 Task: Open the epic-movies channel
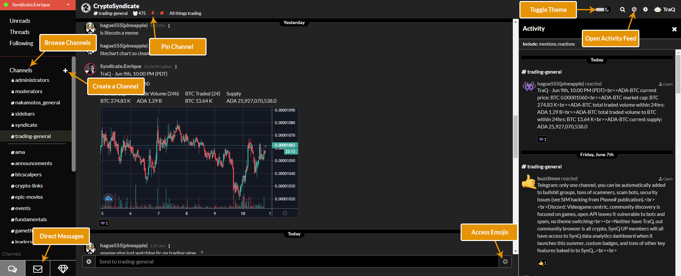27,197
